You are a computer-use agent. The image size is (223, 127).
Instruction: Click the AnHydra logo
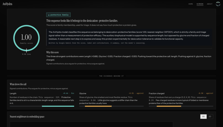(x=7, y=4)
